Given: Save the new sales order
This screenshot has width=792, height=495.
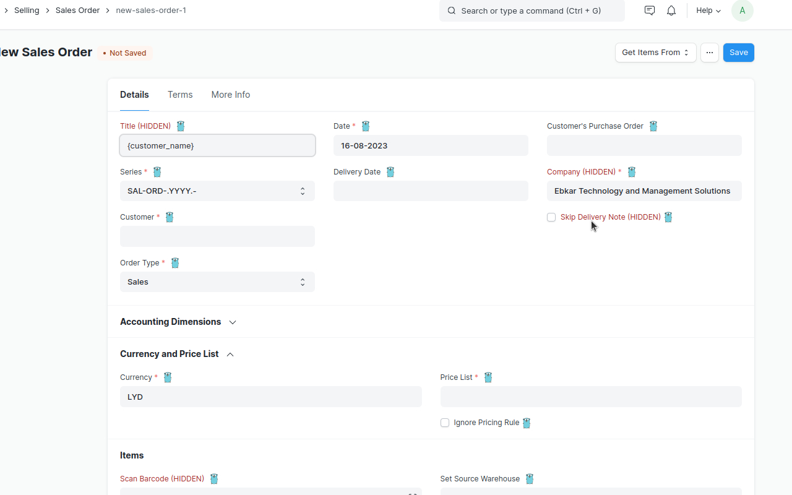Looking at the screenshot, I should tap(739, 53).
